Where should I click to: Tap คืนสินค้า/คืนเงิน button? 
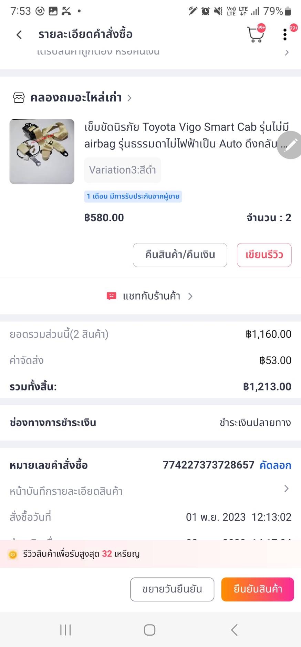coord(180,255)
